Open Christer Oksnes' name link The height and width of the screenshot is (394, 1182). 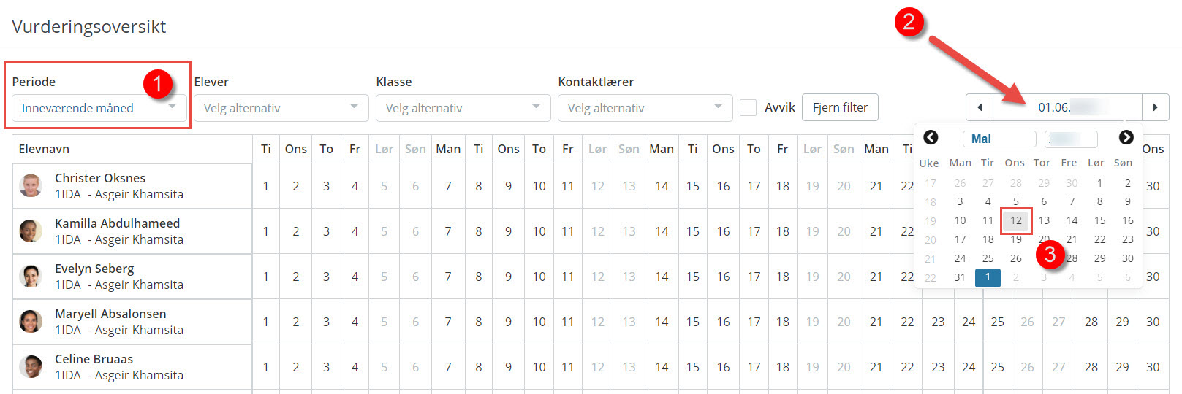click(100, 178)
